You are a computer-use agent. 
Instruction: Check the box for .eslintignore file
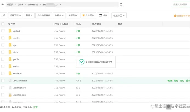tap(3, 88)
